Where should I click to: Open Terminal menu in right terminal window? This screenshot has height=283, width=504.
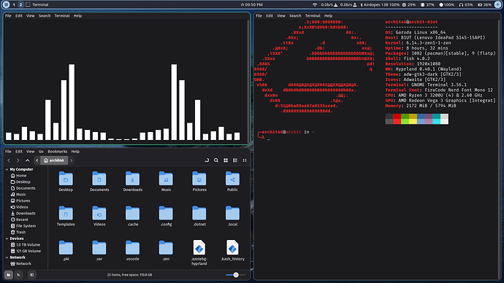click(313, 16)
